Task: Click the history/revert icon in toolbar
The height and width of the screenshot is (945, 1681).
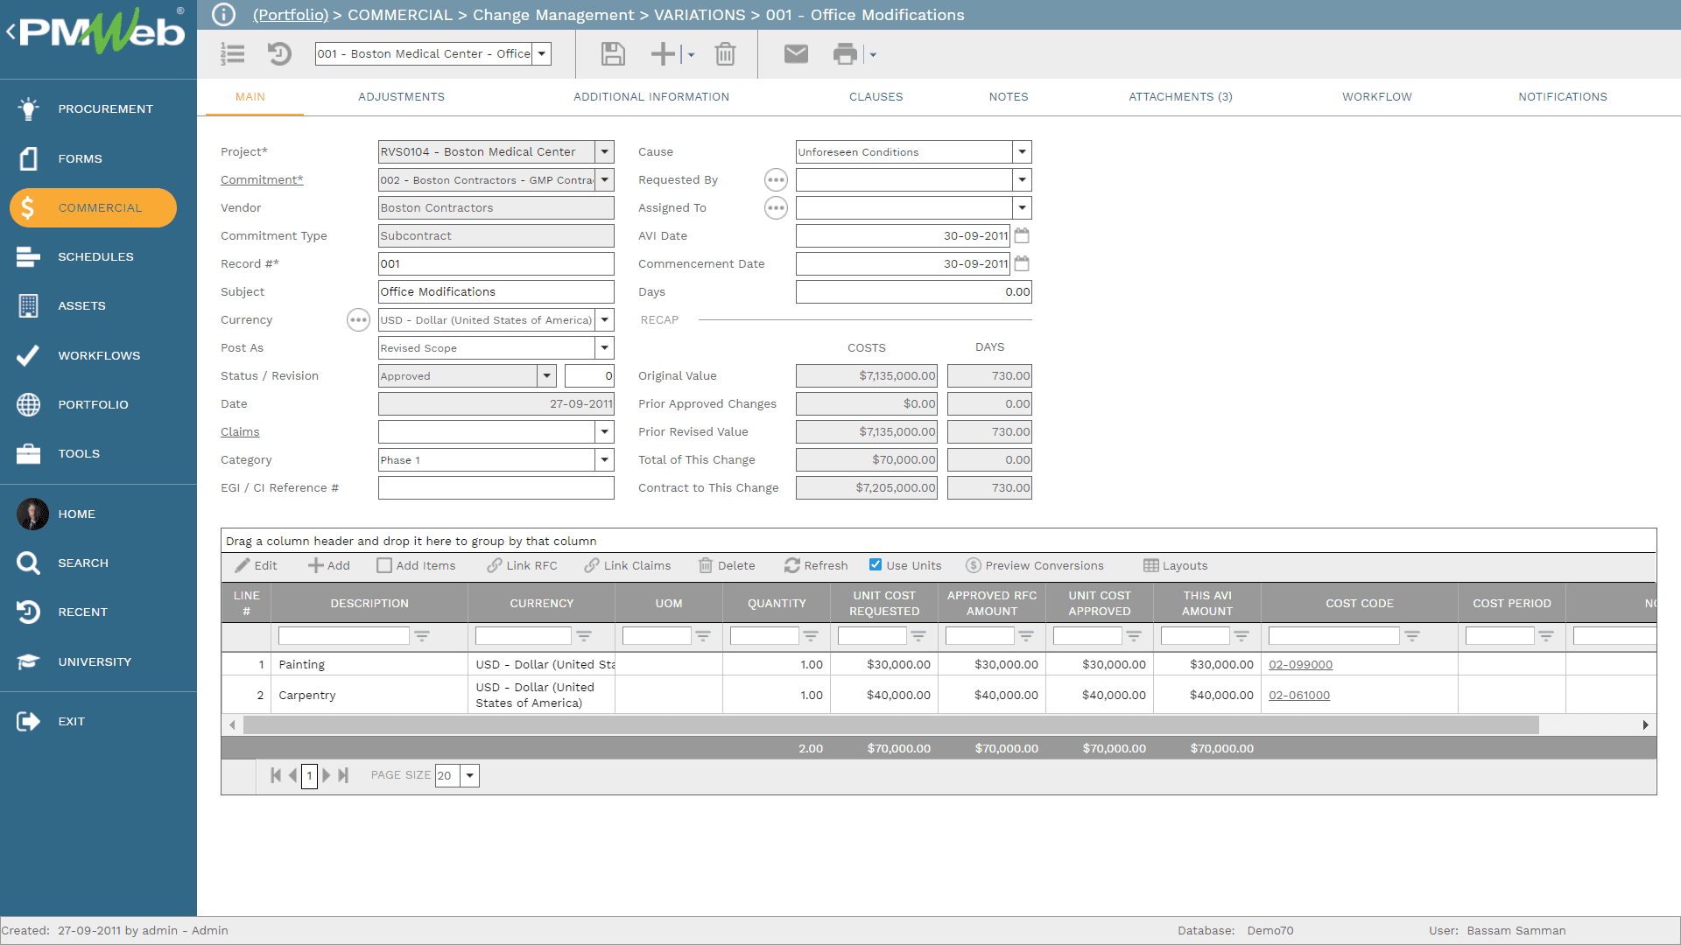Action: pos(279,54)
